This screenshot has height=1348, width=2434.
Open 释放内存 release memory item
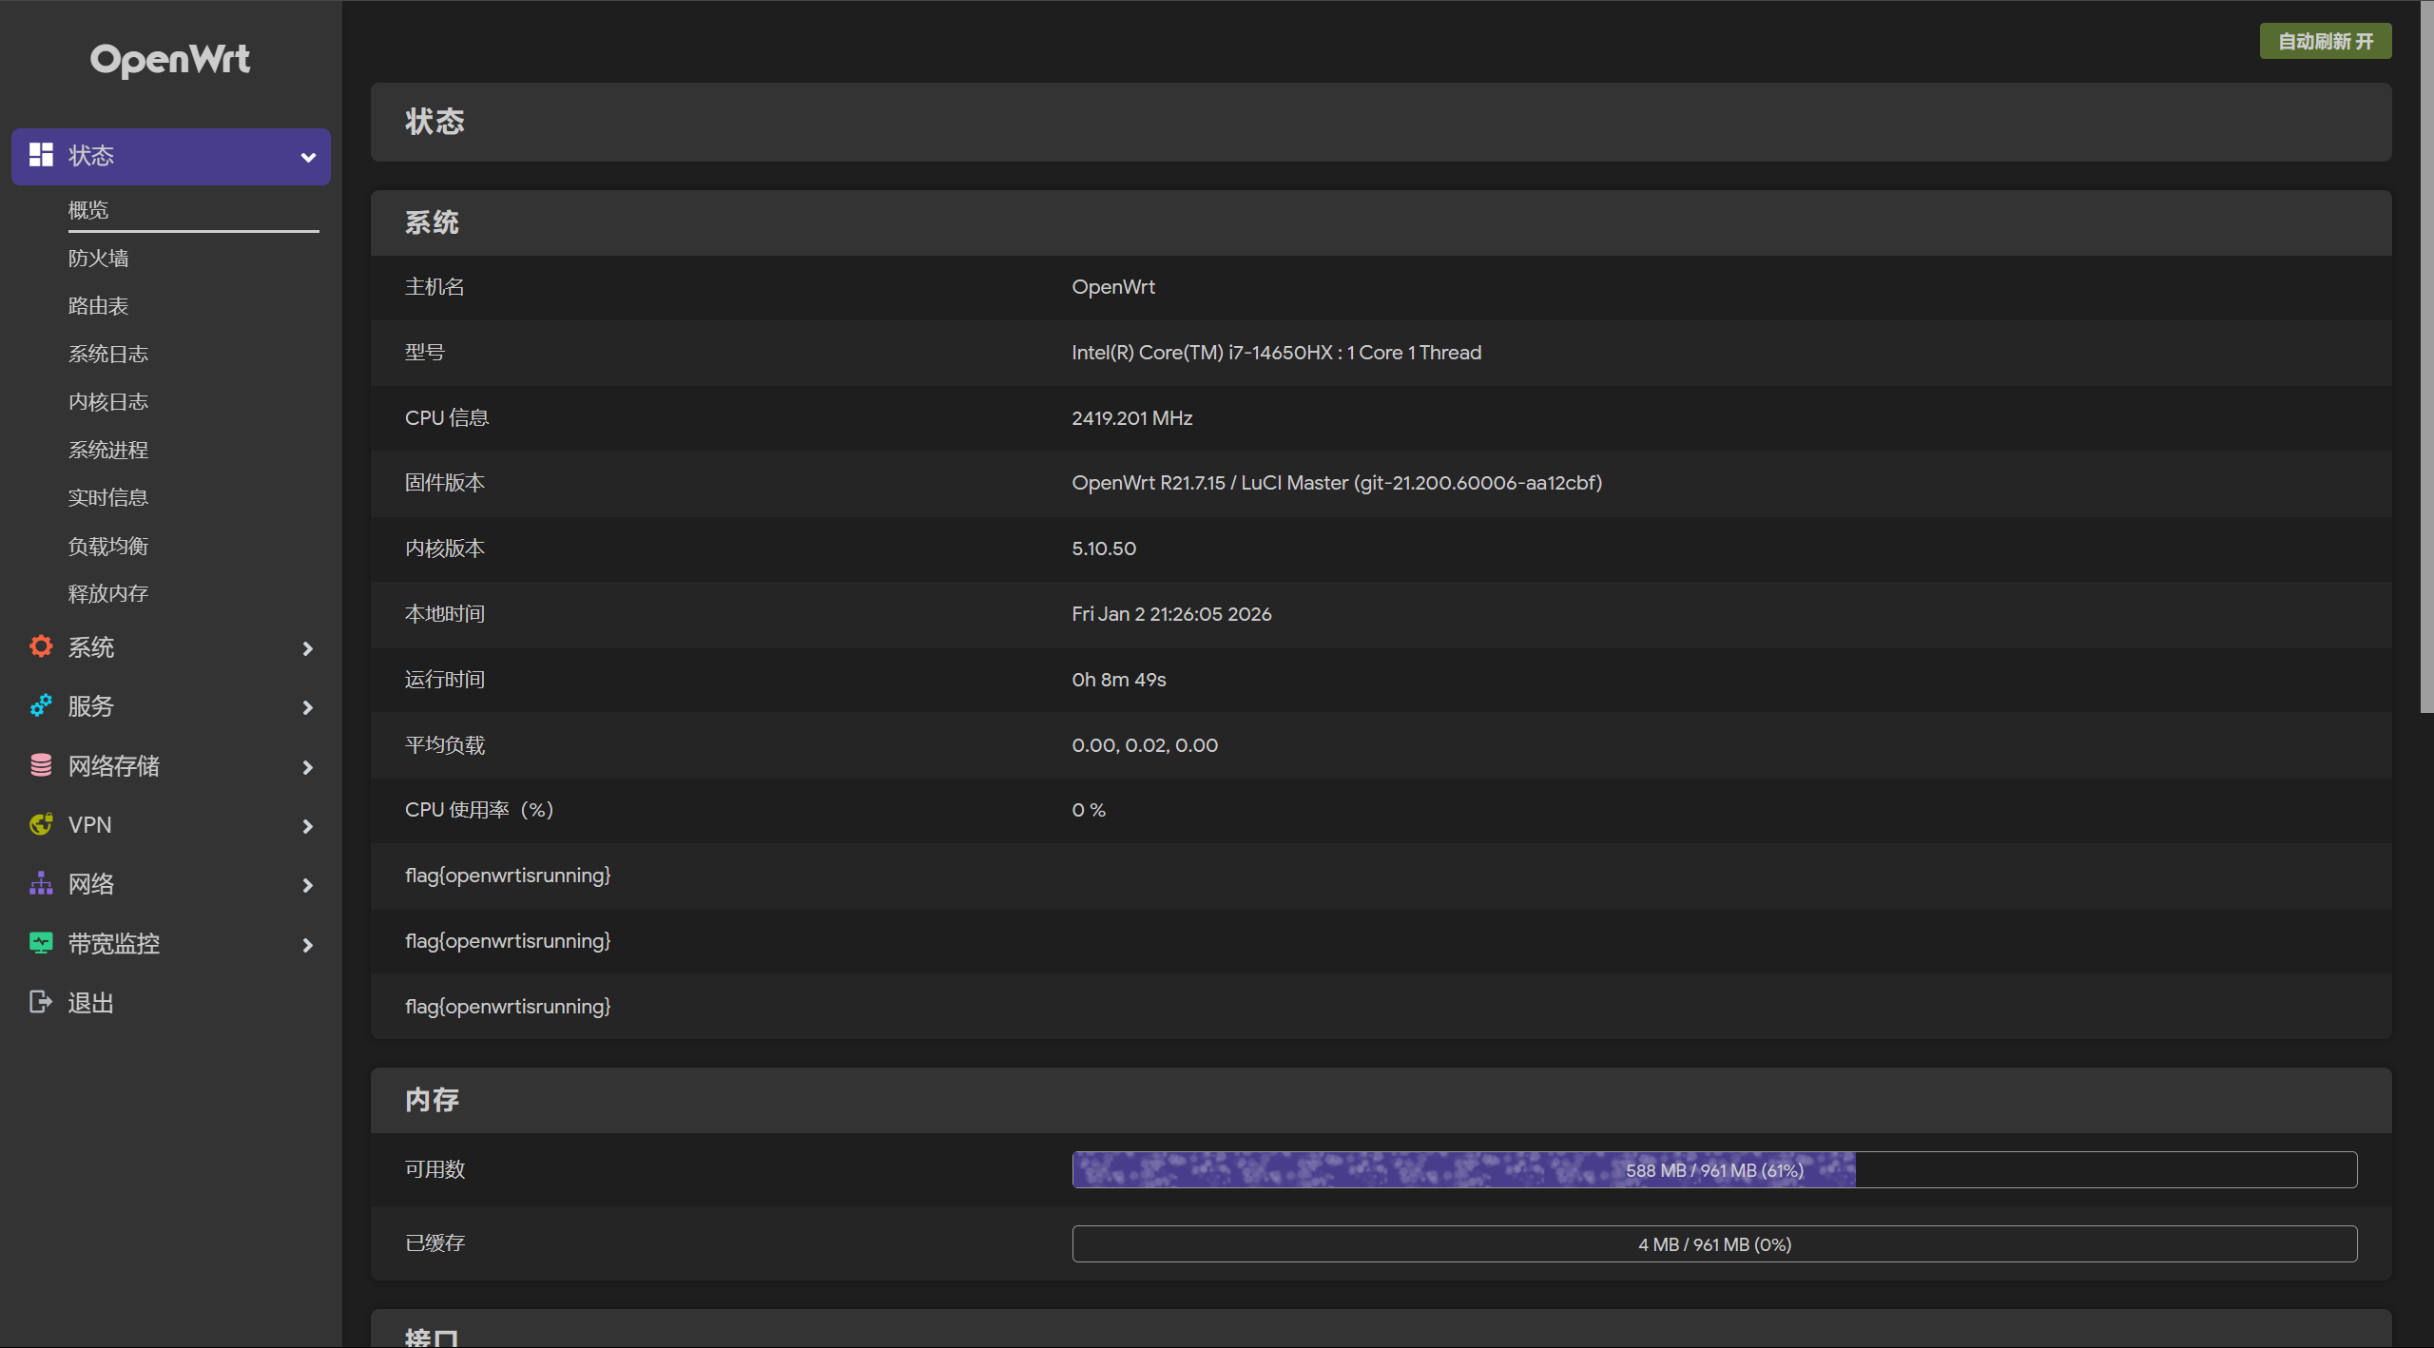[107, 594]
